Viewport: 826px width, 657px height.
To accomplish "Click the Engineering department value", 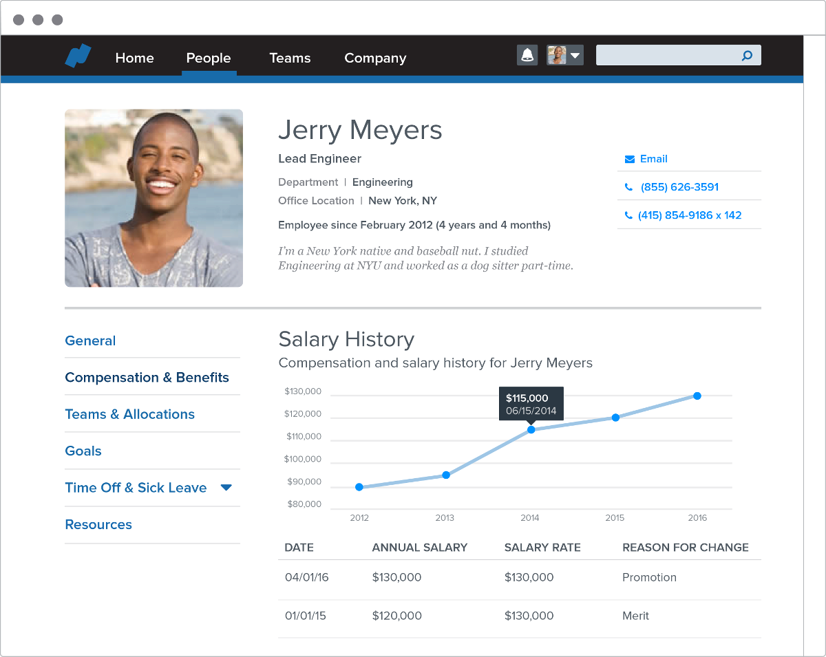I will 383,182.
